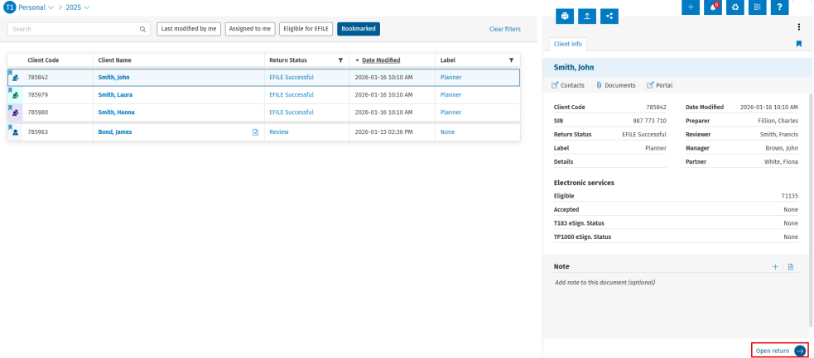Click the recycle bin icon button
The width and height of the screenshot is (814, 358).
(x=735, y=7)
